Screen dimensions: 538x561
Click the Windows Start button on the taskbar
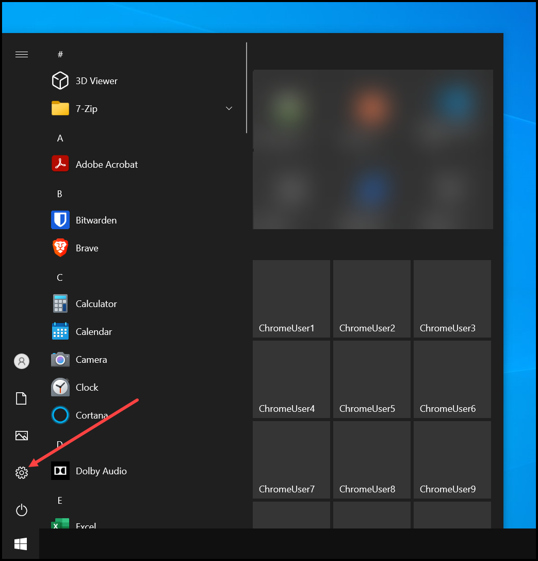21,544
